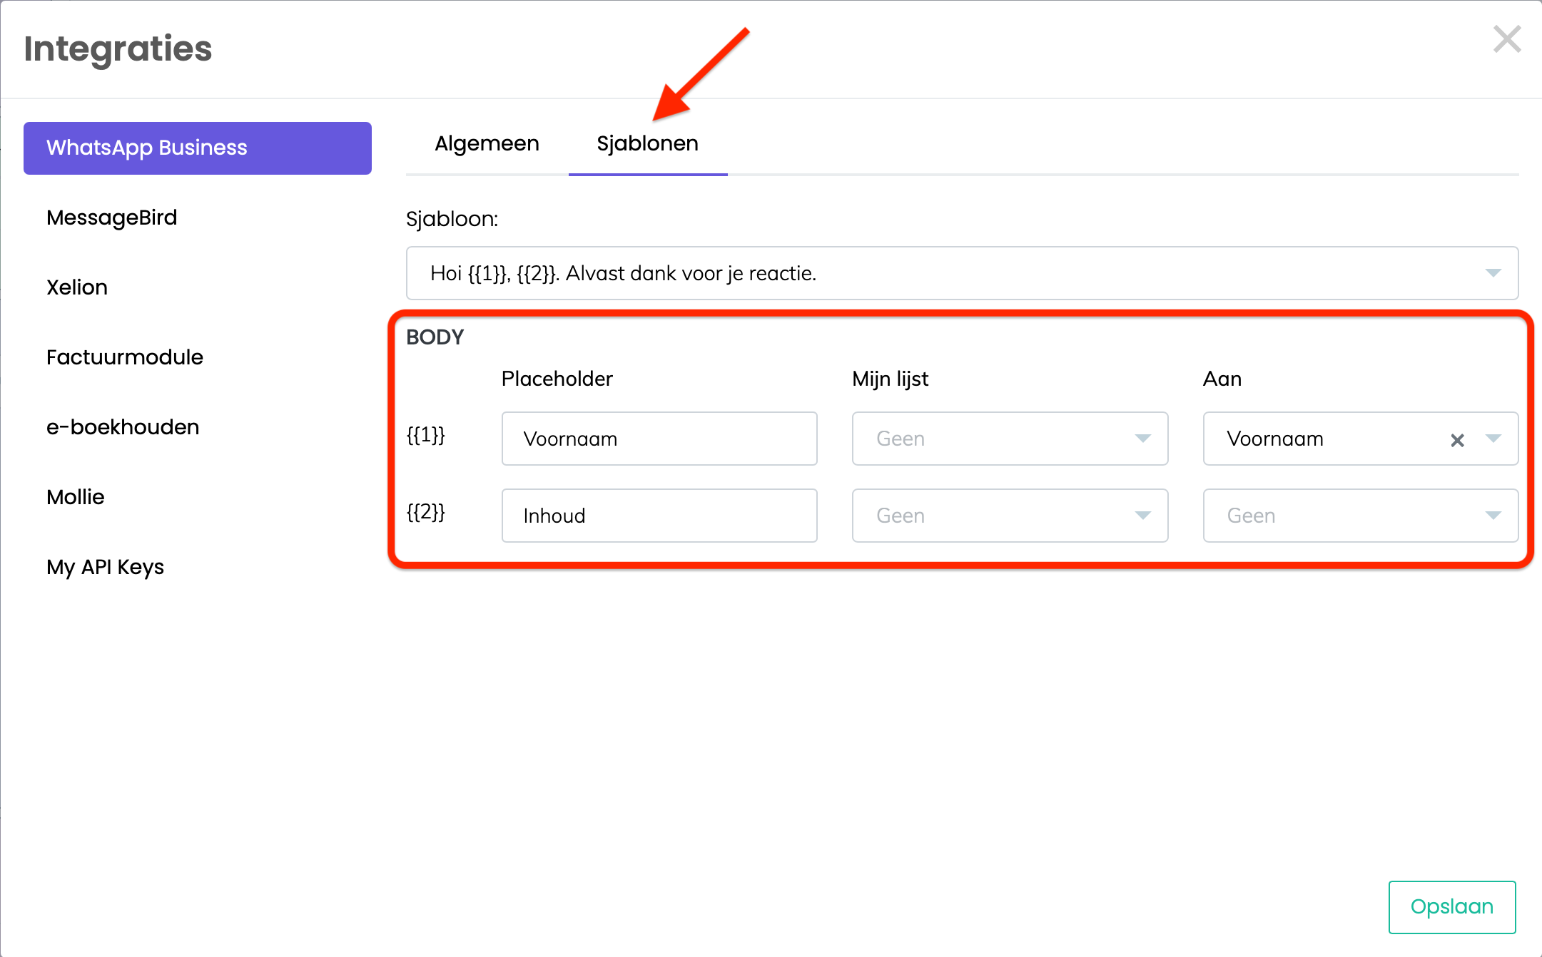The image size is (1542, 957).
Task: Open My API Keys section
Action: pyautogui.click(x=105, y=567)
